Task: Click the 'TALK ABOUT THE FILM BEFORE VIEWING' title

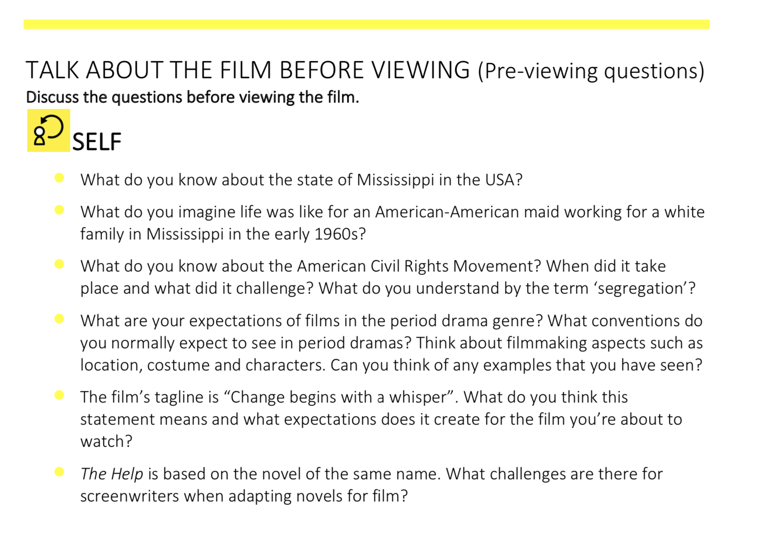Action: (248, 70)
